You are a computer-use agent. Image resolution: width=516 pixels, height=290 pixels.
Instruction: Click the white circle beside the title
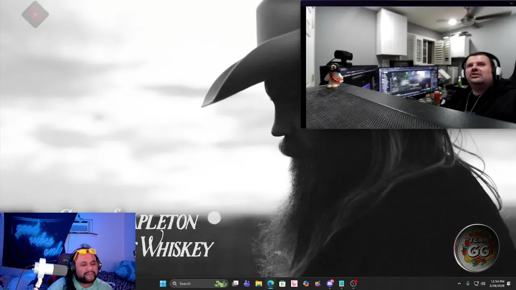[x=214, y=218]
